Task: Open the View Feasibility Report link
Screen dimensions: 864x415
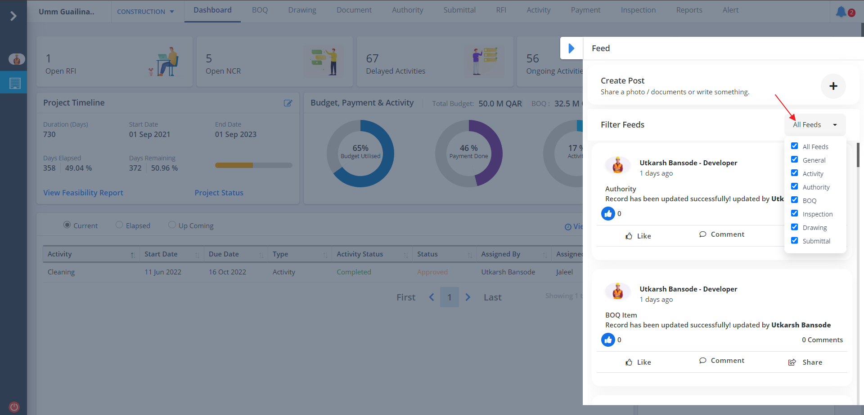Action: coord(83,193)
